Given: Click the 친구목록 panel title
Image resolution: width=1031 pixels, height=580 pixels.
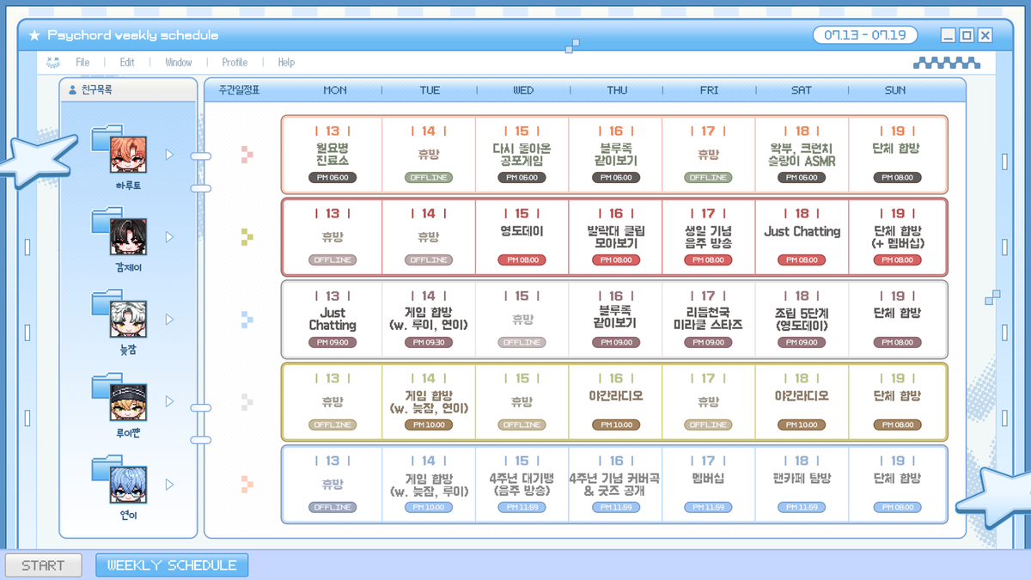Looking at the screenshot, I should 97,89.
